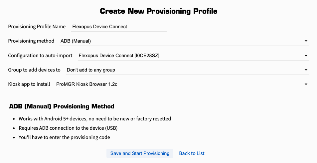The height and width of the screenshot is (163, 317).
Task: Click the "Kiosk app to install" label
Action: [29, 84]
